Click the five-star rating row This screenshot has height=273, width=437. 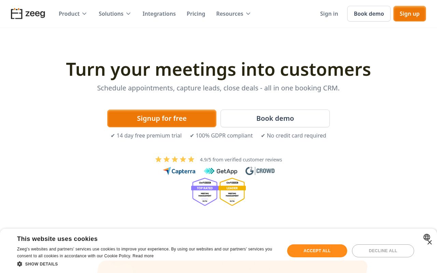tap(175, 159)
